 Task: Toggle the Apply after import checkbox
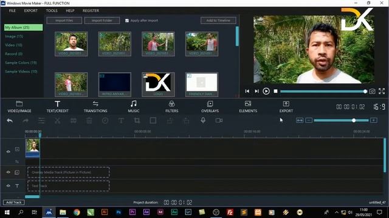(x=127, y=21)
